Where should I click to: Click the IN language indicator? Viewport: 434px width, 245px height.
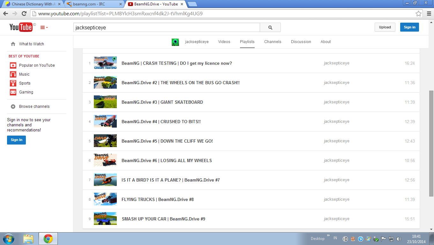[335, 238]
